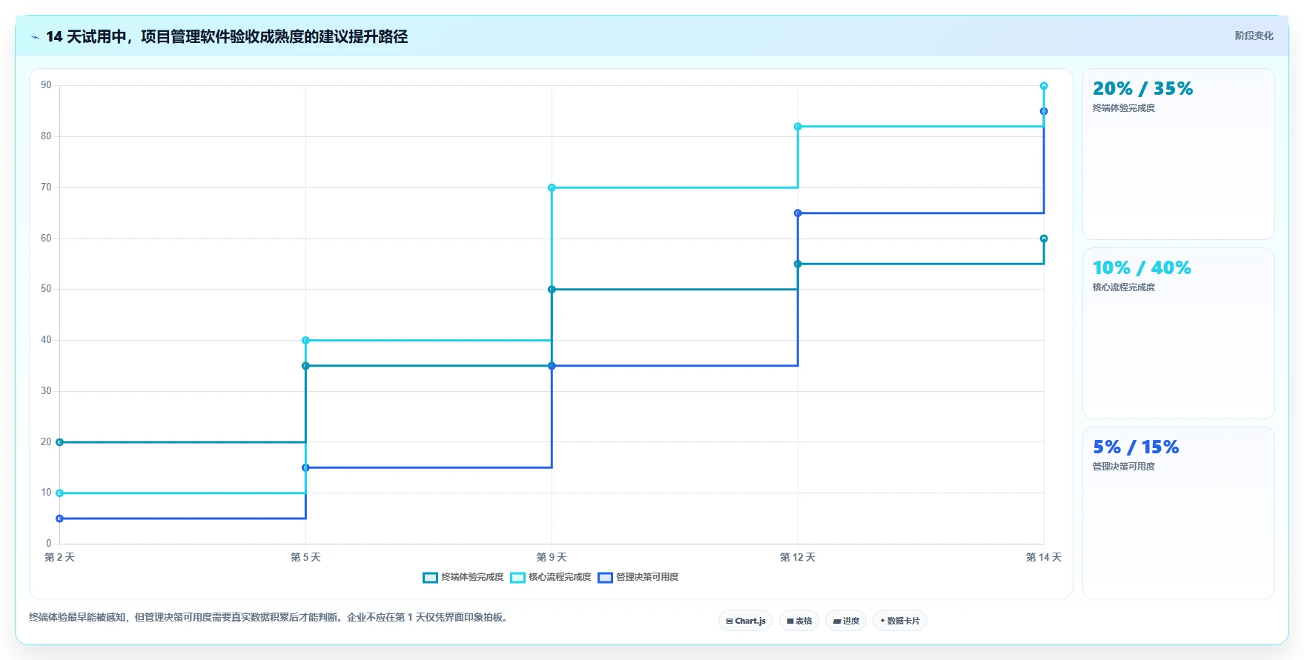This screenshot has height=660, width=1304.
Task: Click the 10% / 40% card value
Action: coord(1142,268)
